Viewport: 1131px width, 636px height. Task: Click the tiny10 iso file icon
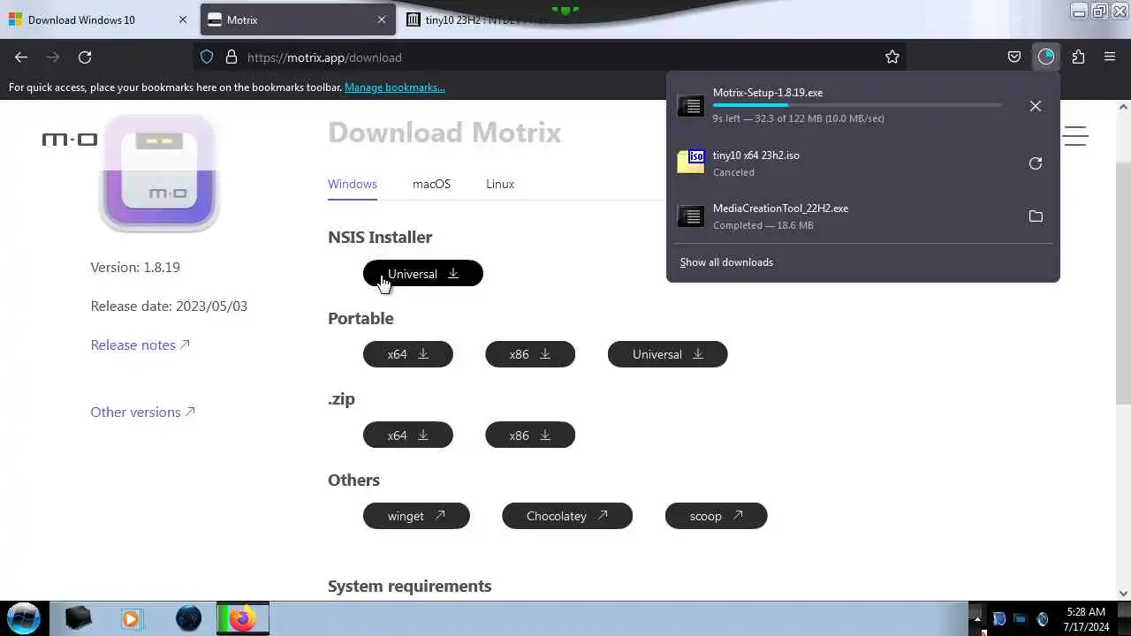pos(691,162)
